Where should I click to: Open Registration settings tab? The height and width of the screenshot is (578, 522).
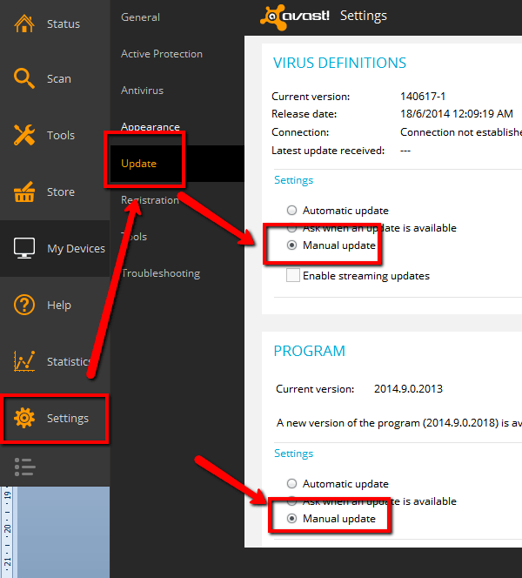pyautogui.click(x=150, y=200)
